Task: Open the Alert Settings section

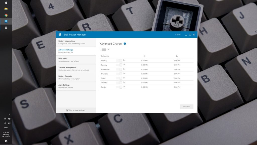Action: pos(76,86)
